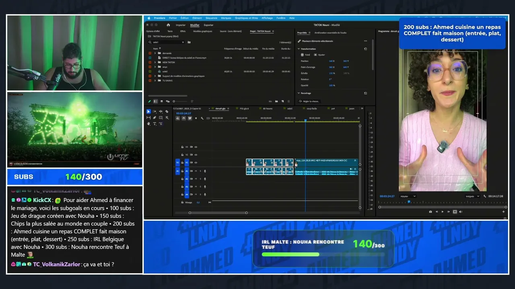The height and width of the screenshot is (289, 515).
Task: Select the Rectangle tool
Action: pyautogui.click(x=161, y=118)
